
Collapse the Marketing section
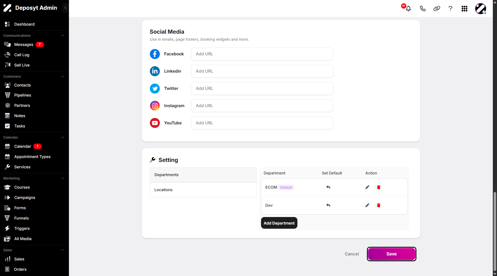point(63,178)
